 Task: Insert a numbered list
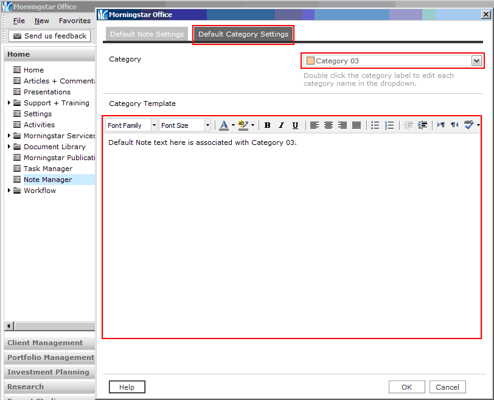pyautogui.click(x=389, y=125)
